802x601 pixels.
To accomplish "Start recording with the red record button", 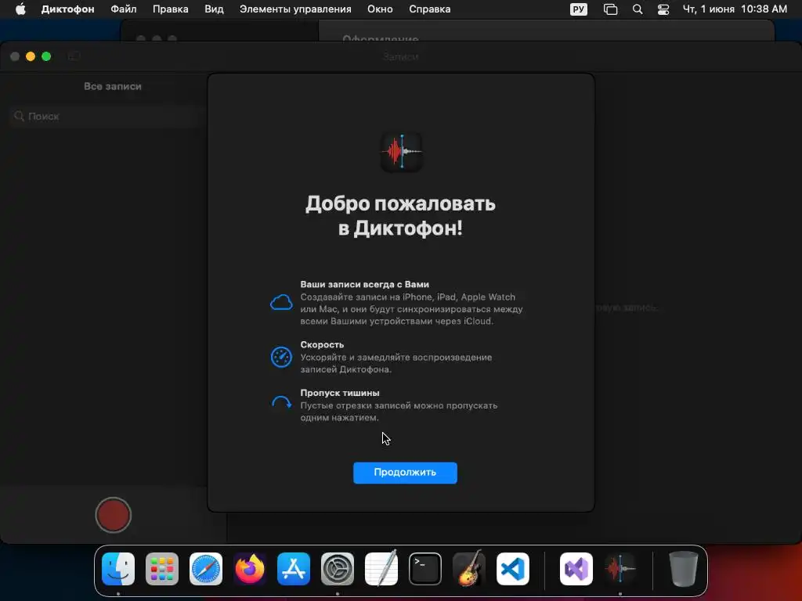I will (113, 515).
